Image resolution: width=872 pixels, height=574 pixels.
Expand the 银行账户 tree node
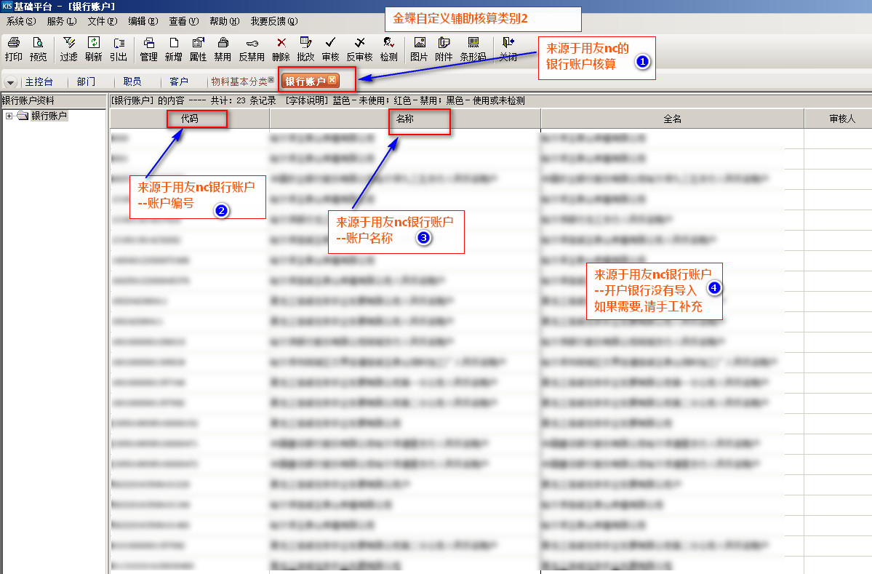pos(9,116)
